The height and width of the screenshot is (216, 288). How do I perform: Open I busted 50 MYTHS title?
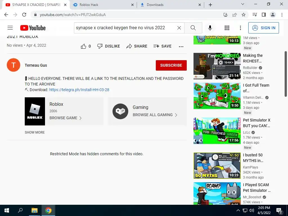(253, 158)
